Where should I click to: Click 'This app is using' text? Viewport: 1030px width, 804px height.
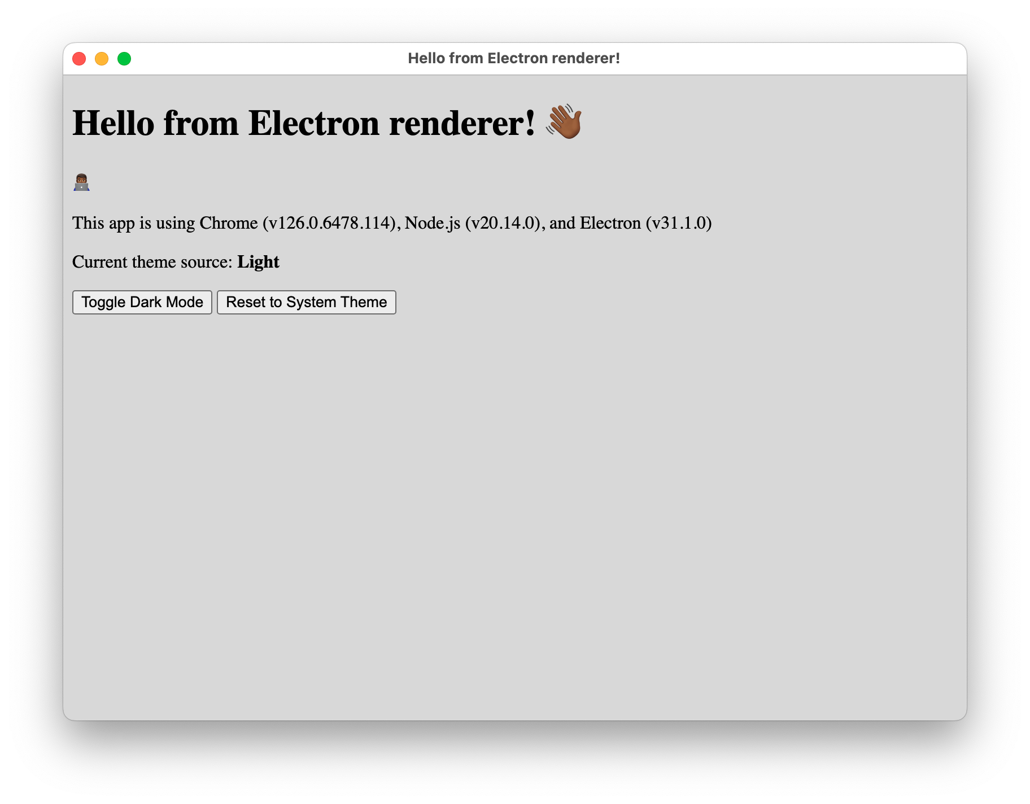tap(133, 224)
